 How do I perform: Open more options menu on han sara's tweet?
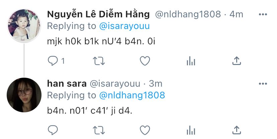(x=263, y=84)
